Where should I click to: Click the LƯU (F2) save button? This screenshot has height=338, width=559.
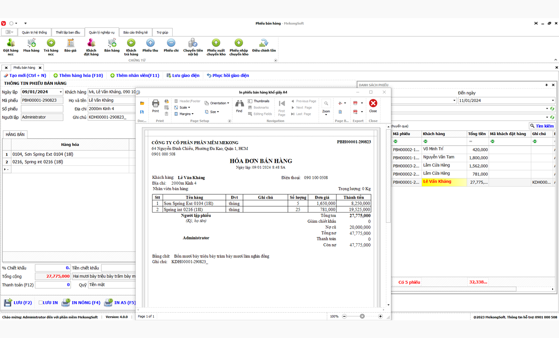(x=18, y=303)
